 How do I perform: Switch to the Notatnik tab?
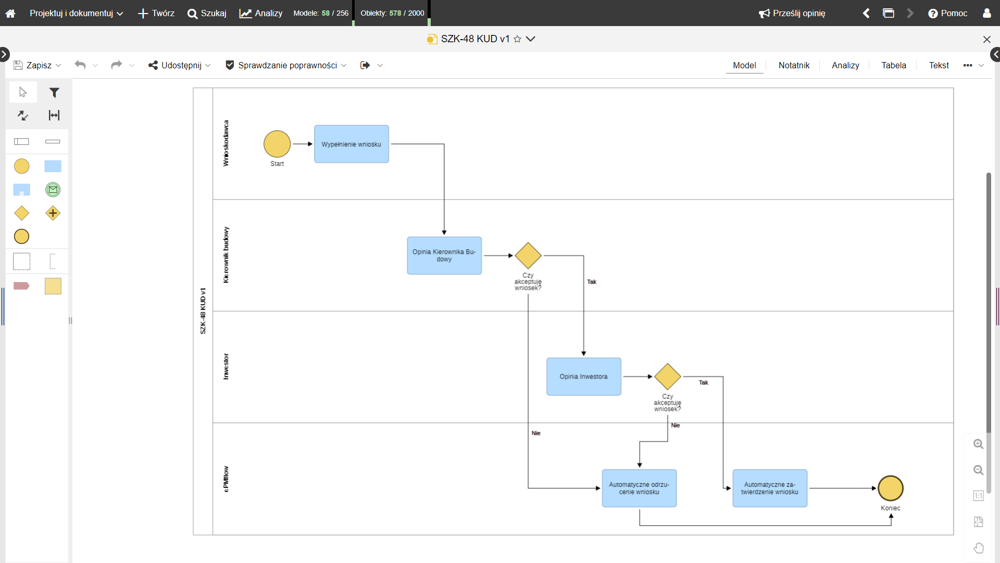[x=794, y=65]
